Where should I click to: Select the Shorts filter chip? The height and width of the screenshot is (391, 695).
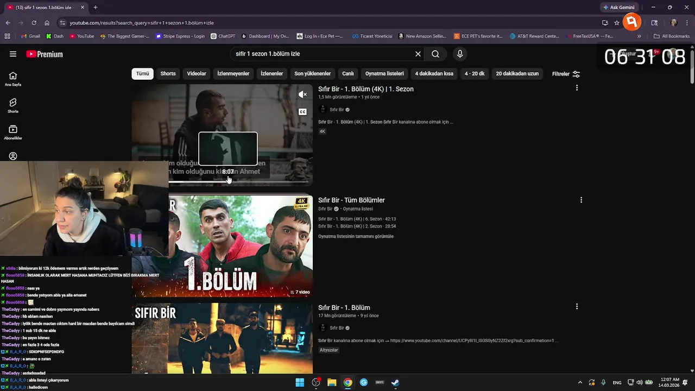168,74
